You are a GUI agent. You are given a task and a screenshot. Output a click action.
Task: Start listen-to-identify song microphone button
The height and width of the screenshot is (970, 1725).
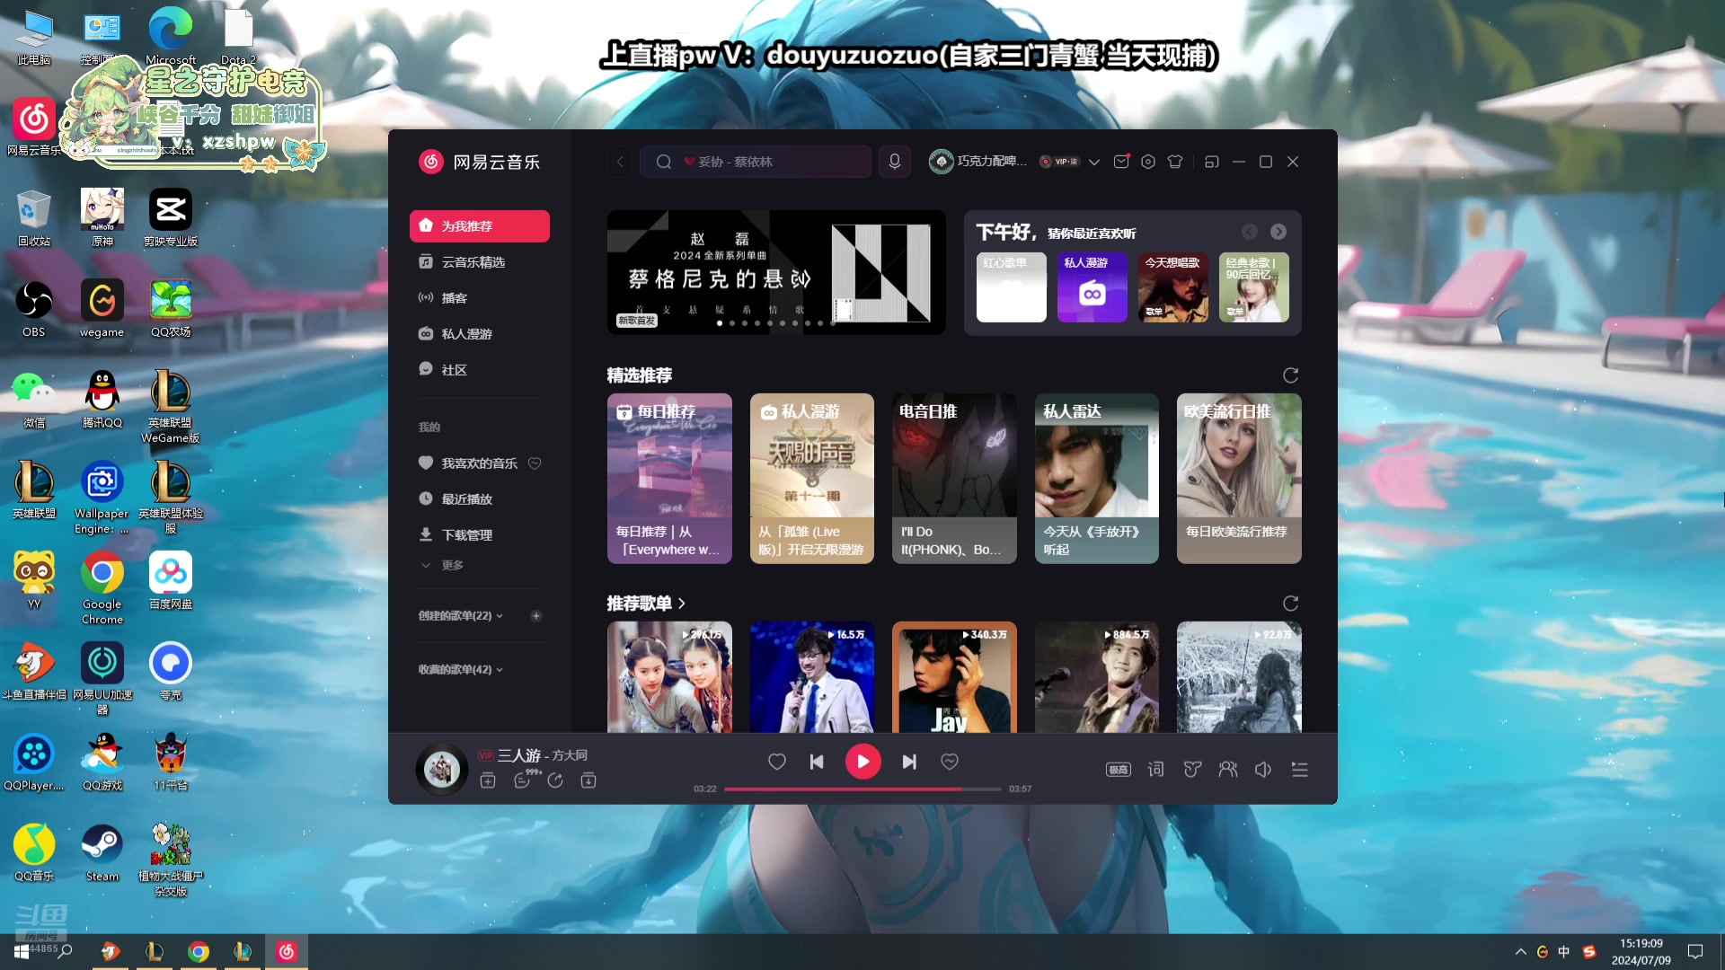pyautogui.click(x=895, y=162)
